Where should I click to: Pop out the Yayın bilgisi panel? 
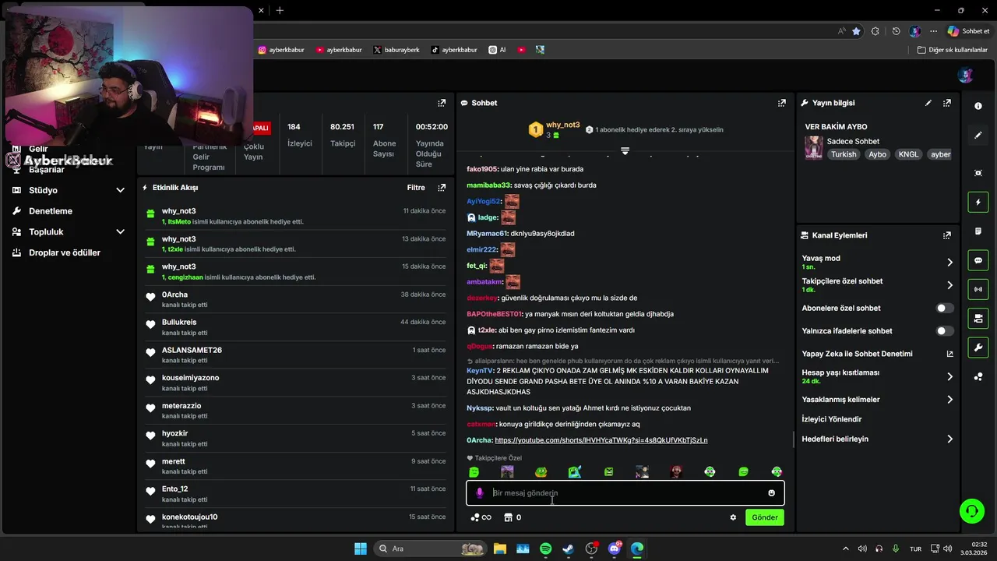pos(947,103)
